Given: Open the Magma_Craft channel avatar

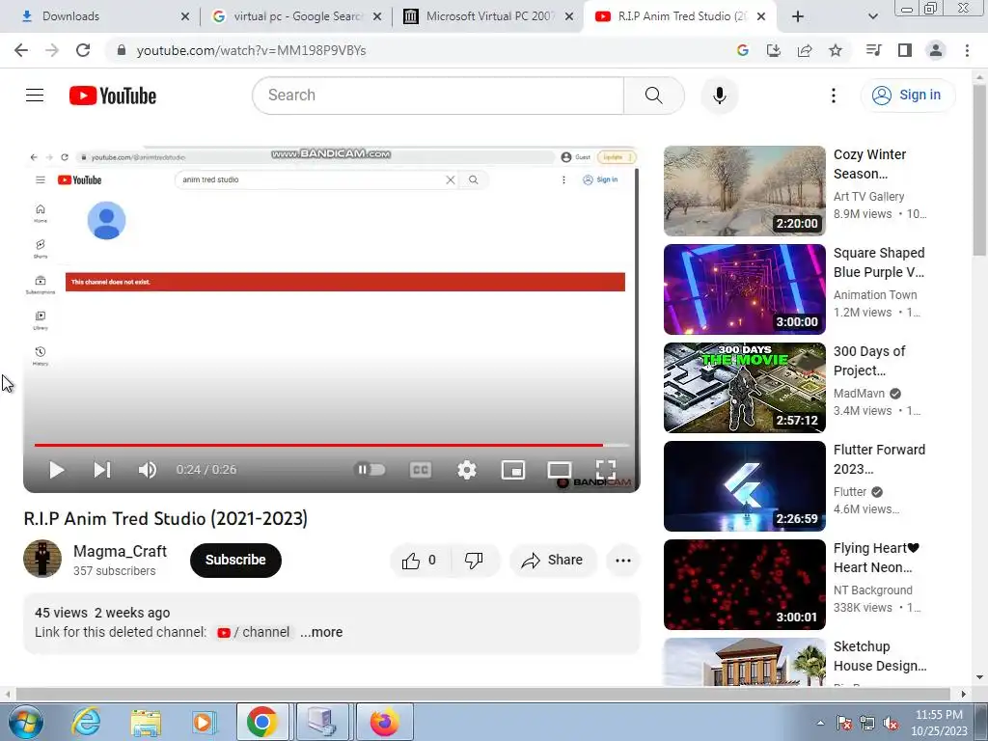Looking at the screenshot, I should [42, 559].
